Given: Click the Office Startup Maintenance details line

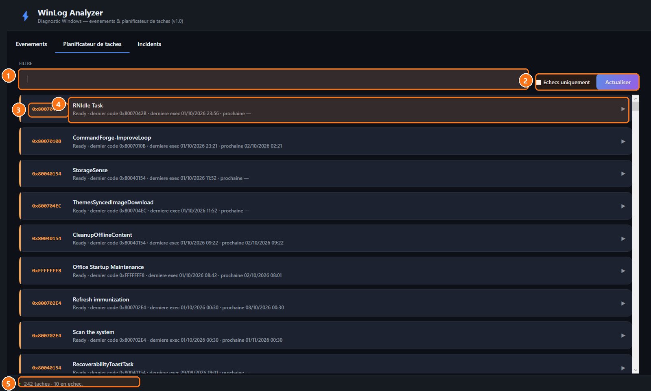Looking at the screenshot, I should 177,276.
